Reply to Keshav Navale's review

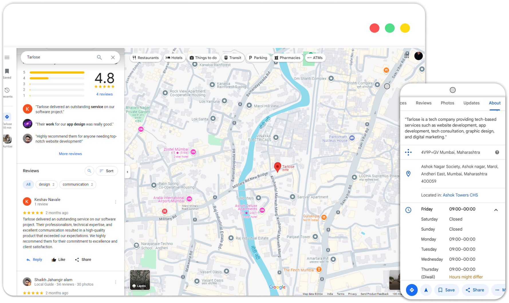coord(34,260)
